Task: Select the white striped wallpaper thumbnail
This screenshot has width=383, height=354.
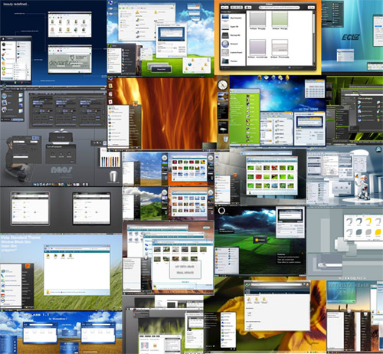Action: pos(280,48)
